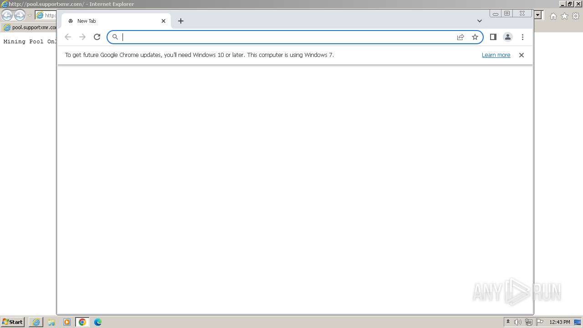Switch to Chrome via taskbar icon
Screen dimensions: 583x328
pos(82,322)
